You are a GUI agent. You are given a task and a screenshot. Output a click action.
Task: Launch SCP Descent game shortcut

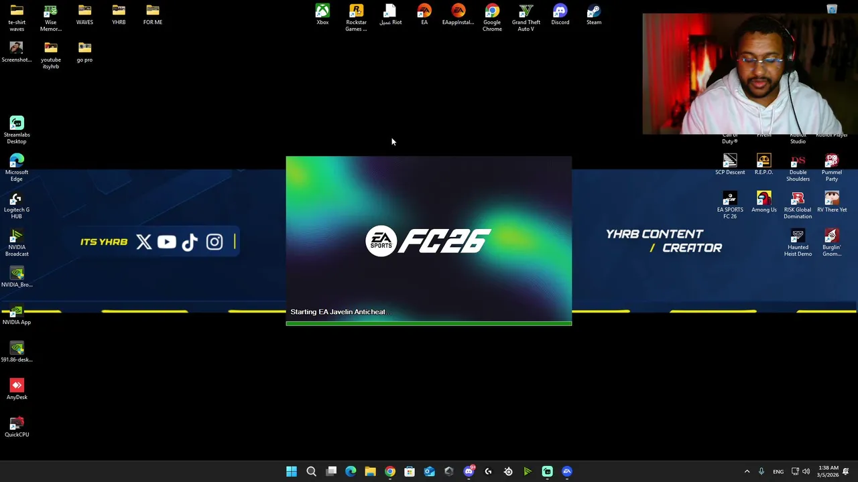[730, 165]
